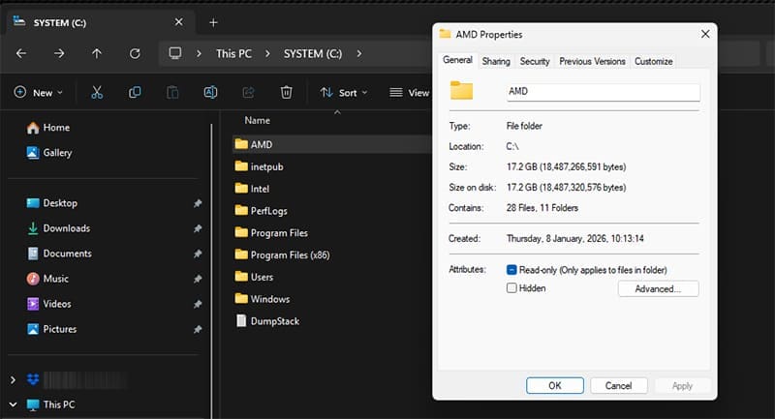Open a new tab with plus icon
This screenshot has height=419, width=775.
[213, 22]
